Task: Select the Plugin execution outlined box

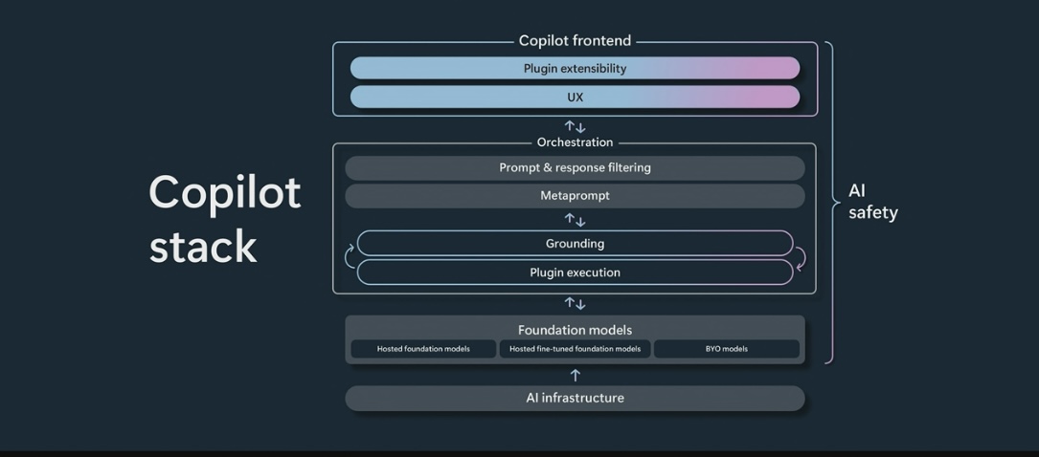Action: coord(575,272)
